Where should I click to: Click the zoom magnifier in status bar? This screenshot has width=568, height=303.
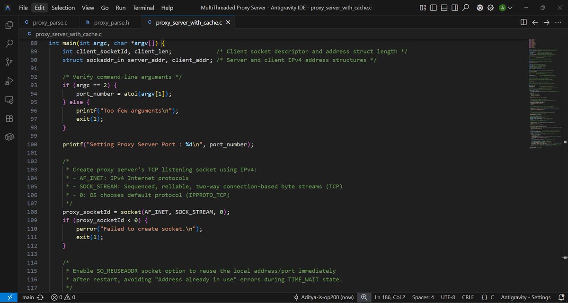pos(364,297)
